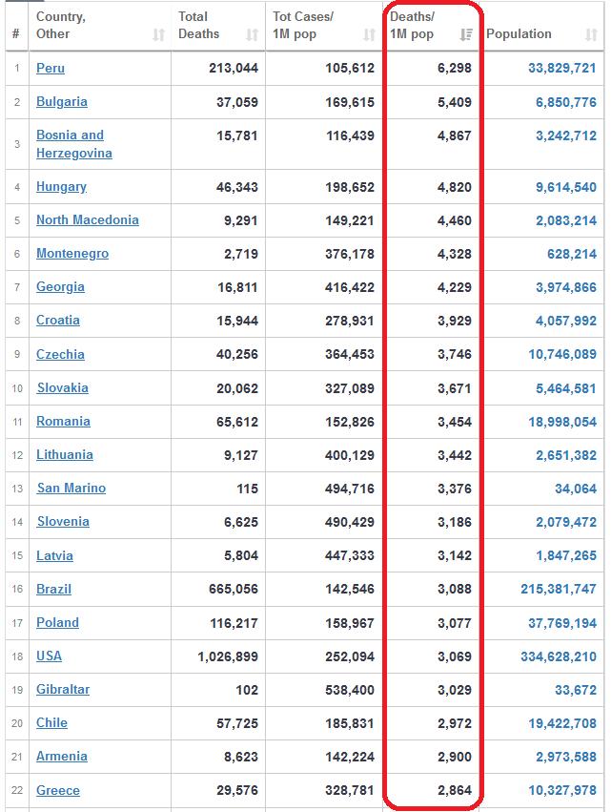611x812 pixels.
Task: Click the Deaths/1M pop header text
Action: click(x=413, y=26)
